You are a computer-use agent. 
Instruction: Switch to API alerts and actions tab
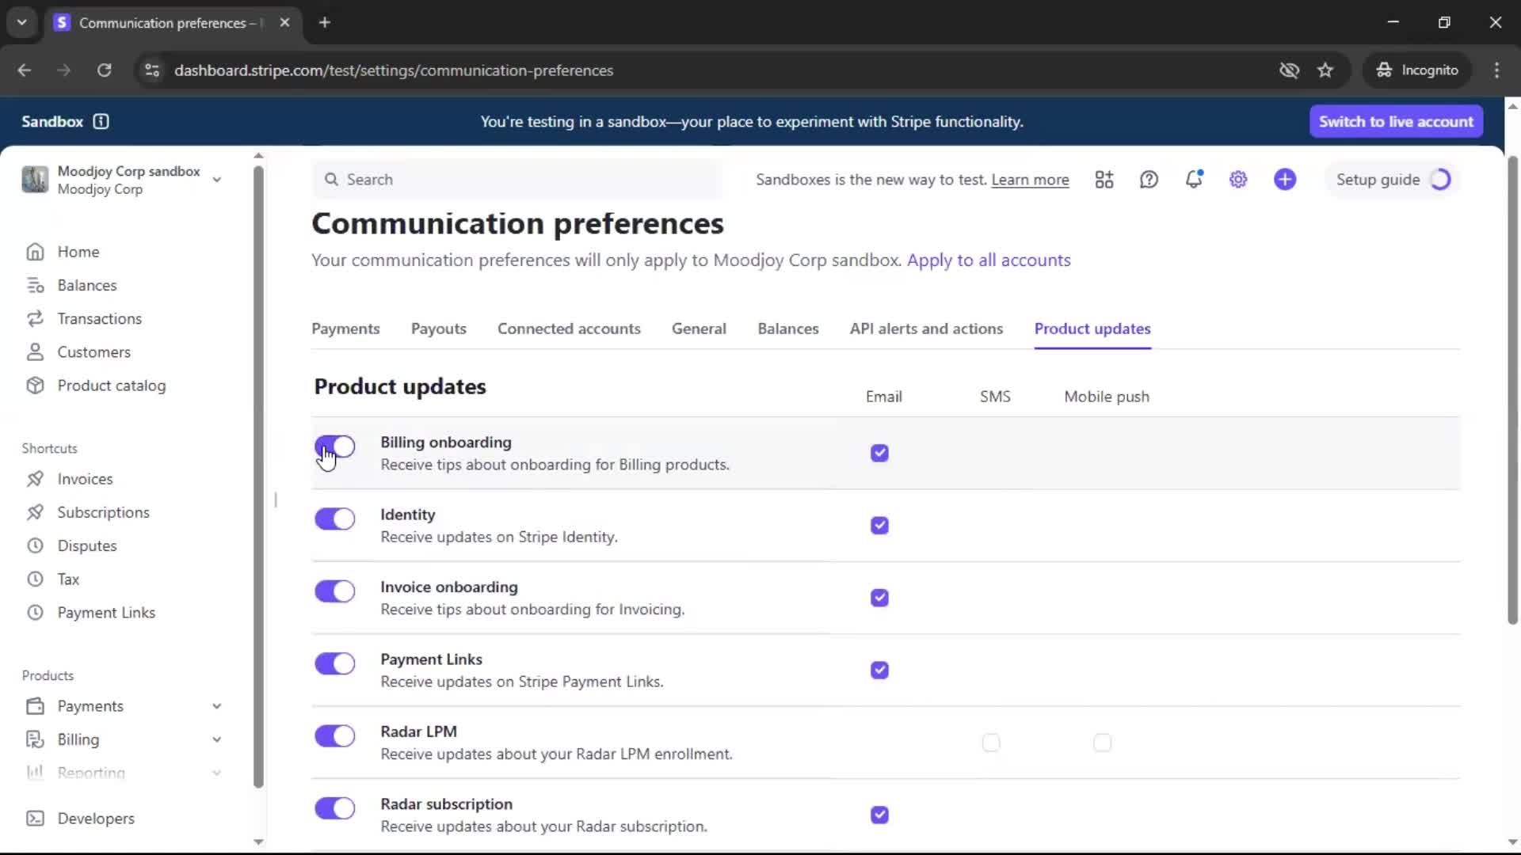926,329
